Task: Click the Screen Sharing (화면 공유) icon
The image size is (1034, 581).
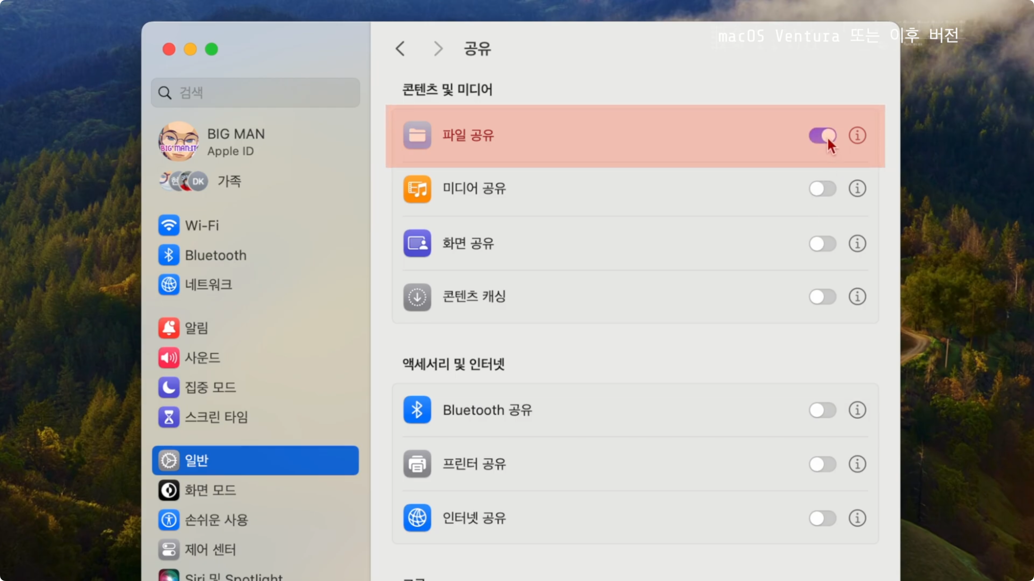Action: coord(417,243)
